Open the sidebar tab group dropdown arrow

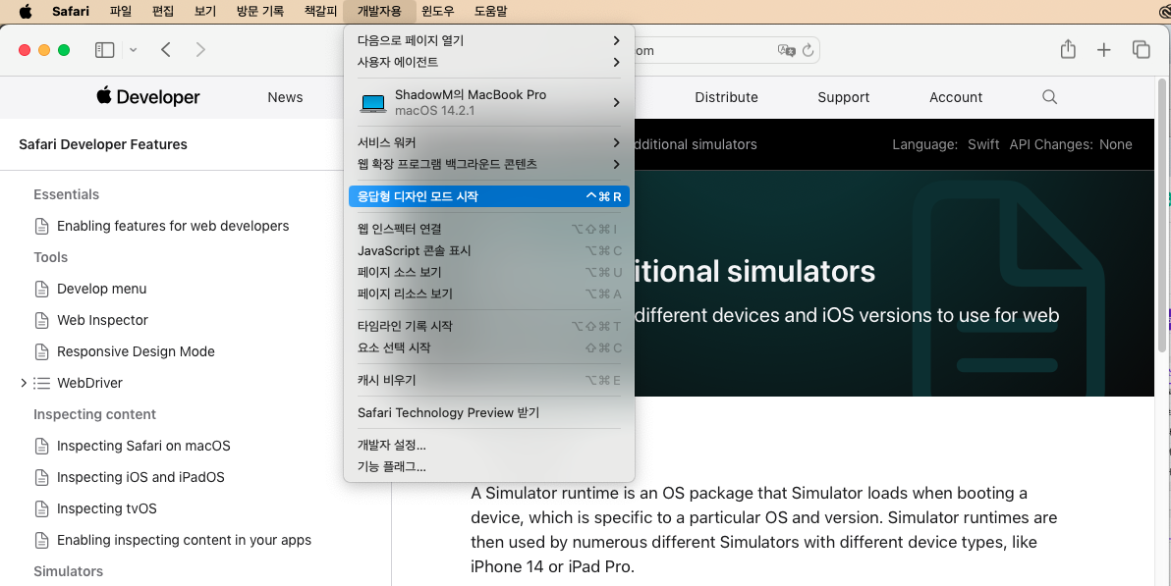(133, 50)
